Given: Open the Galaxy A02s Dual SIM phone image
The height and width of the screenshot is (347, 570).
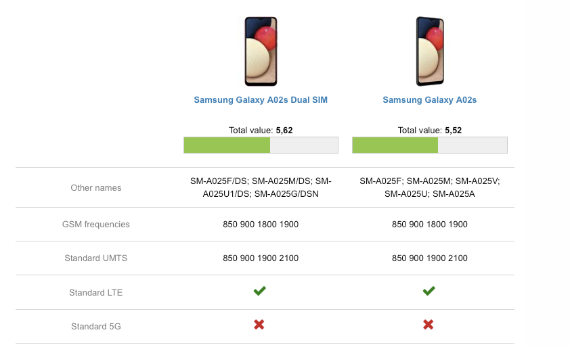Looking at the screenshot, I should [x=261, y=51].
